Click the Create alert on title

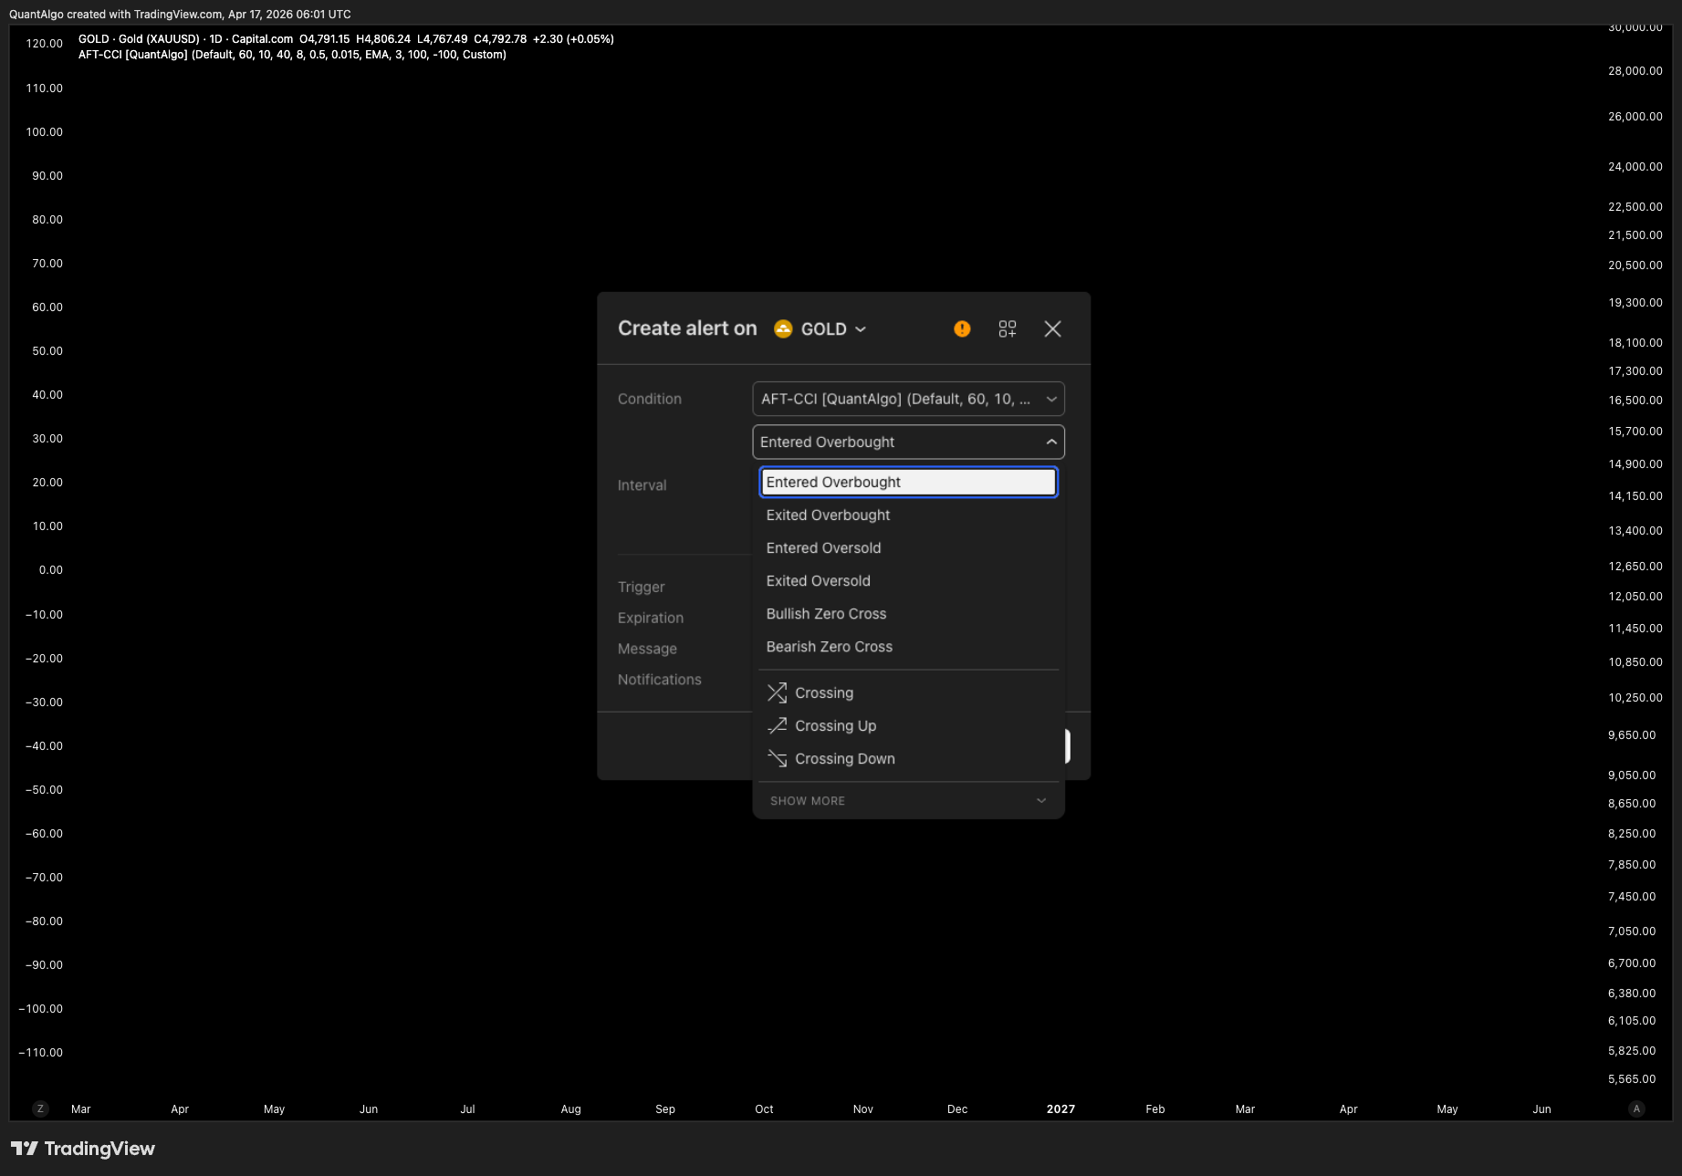(687, 328)
